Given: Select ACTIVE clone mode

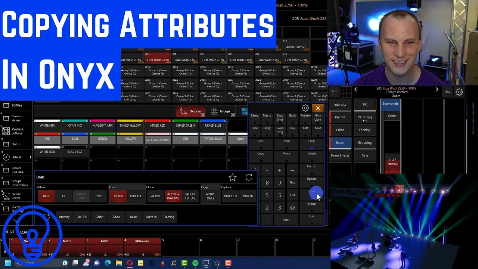Looking at the screenshot, I should point(156,196).
